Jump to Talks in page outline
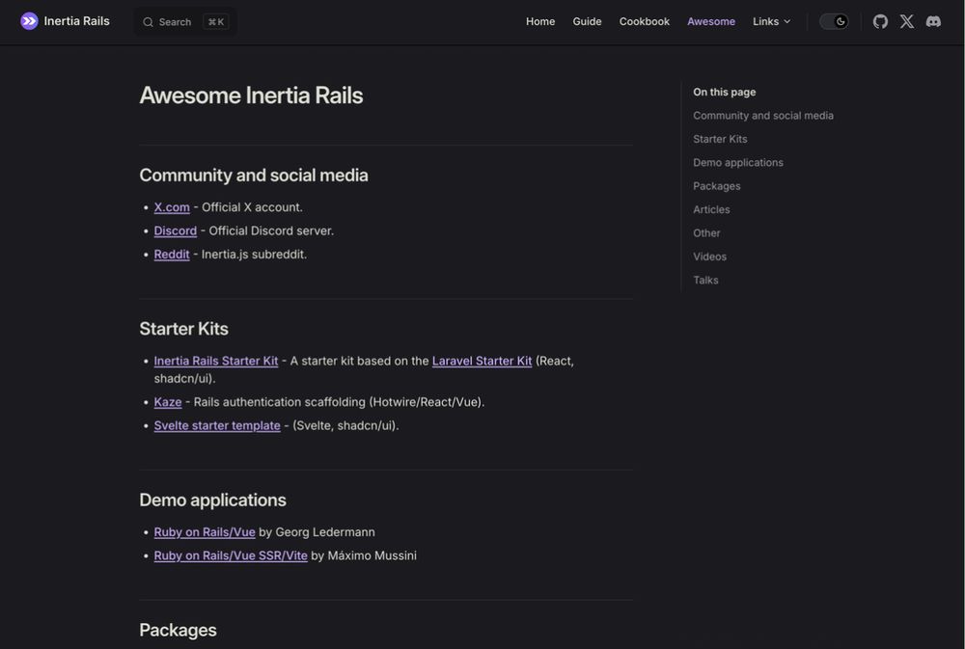965x649 pixels. [705, 280]
